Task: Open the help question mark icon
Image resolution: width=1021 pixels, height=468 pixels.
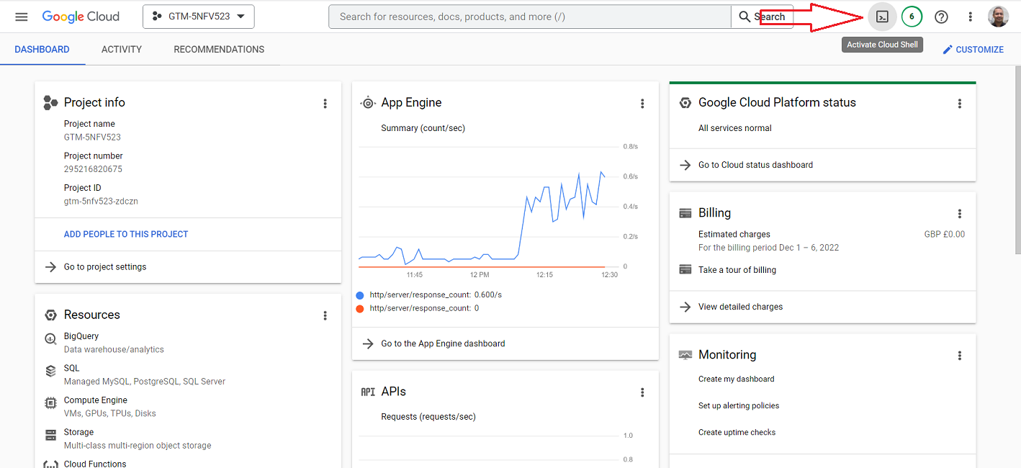Action: [941, 17]
